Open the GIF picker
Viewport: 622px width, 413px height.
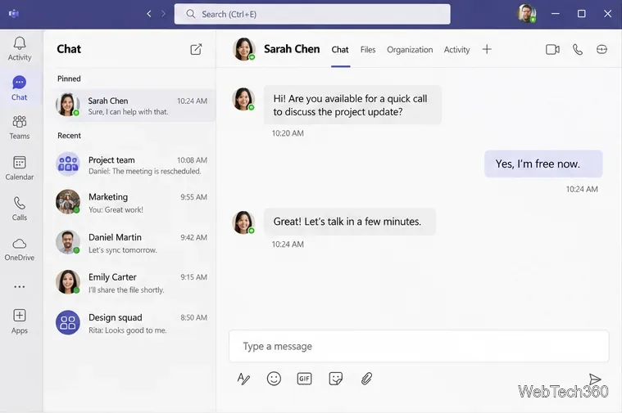(x=304, y=379)
